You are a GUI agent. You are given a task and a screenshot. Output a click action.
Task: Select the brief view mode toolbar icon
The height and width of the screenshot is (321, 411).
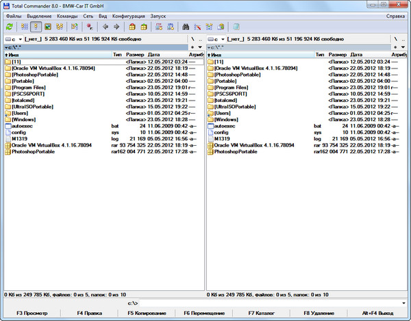pyautogui.click(x=25, y=27)
